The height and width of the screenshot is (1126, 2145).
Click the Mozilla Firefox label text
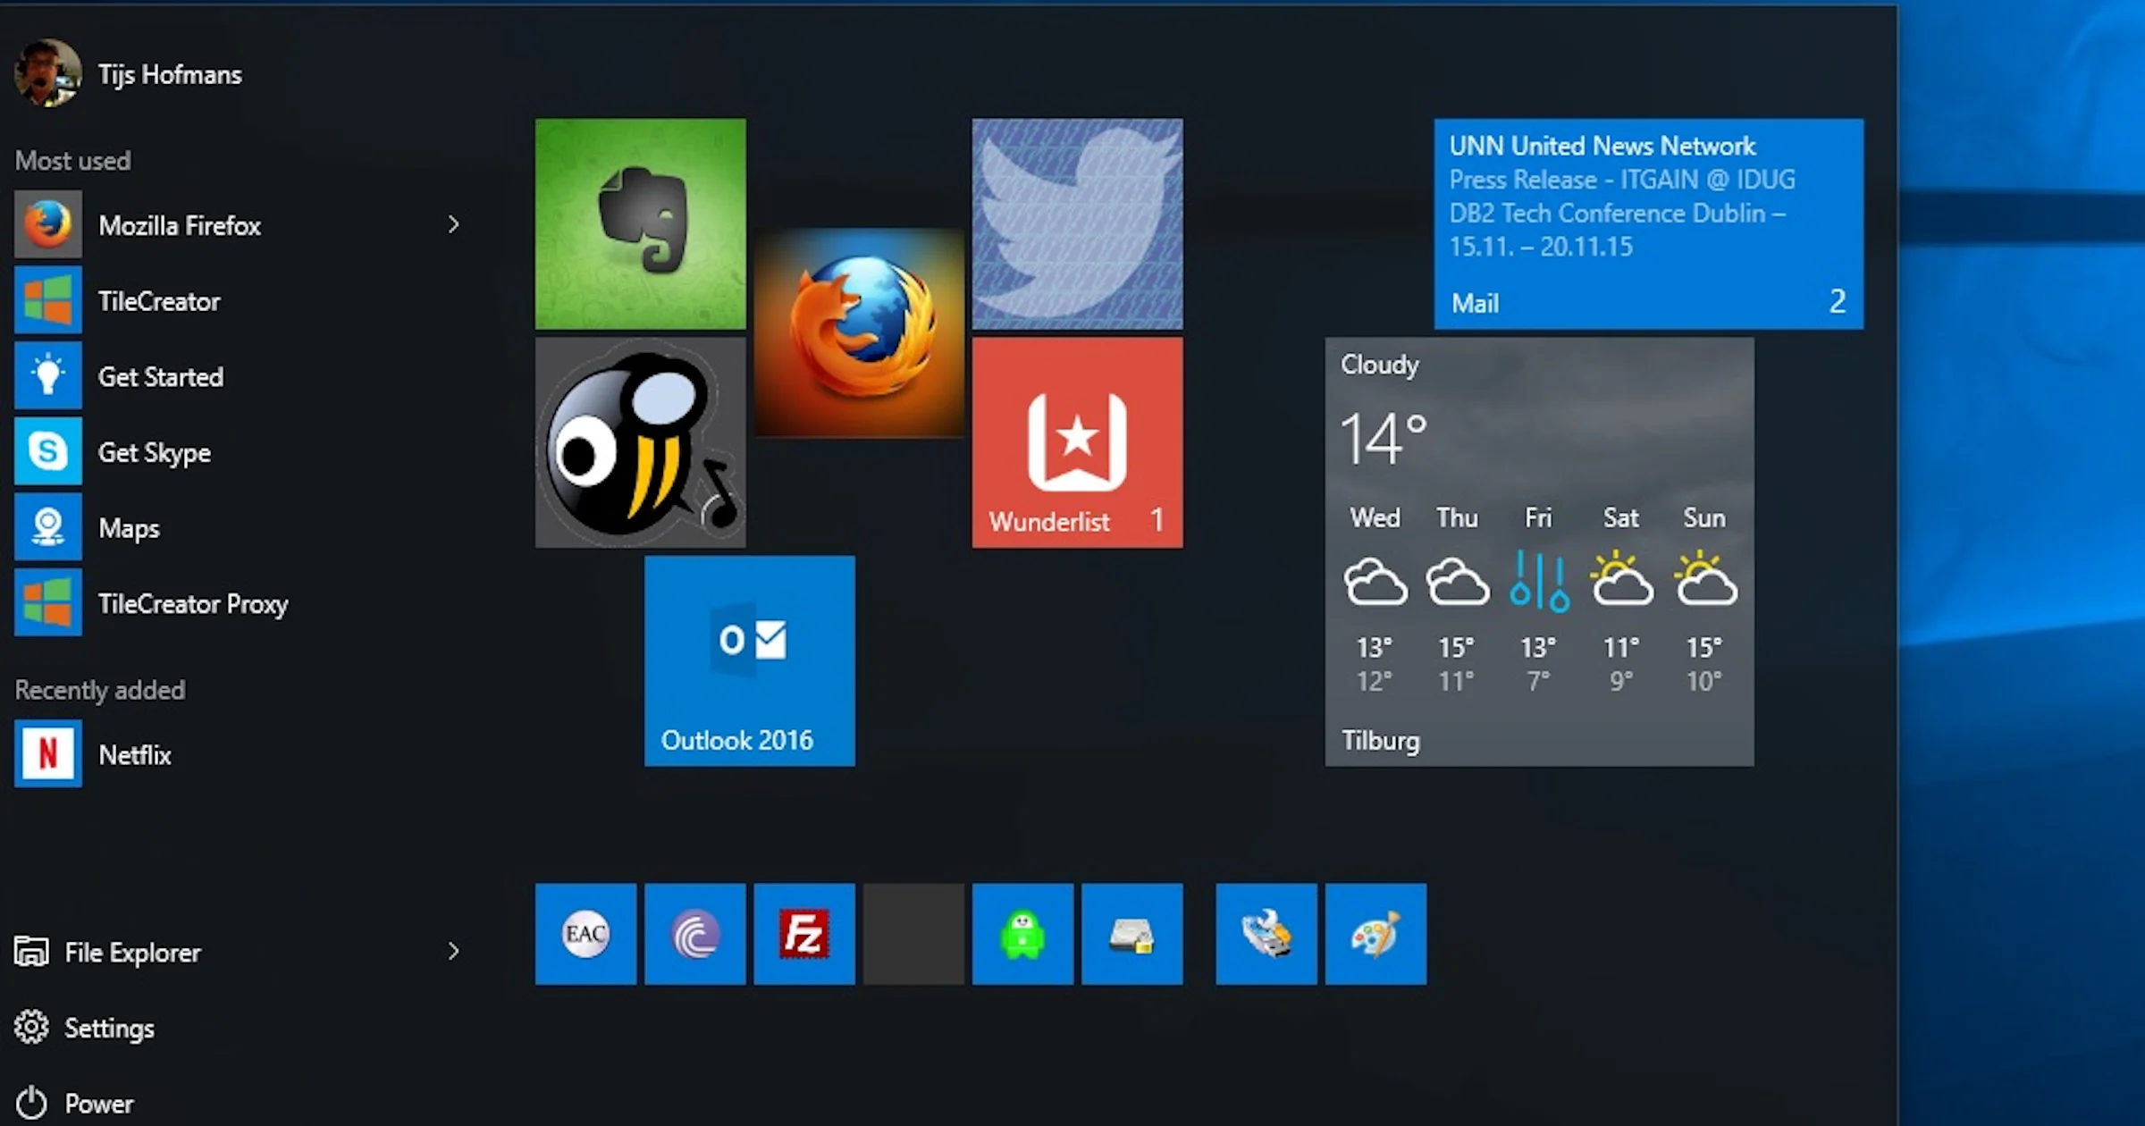[x=180, y=225]
